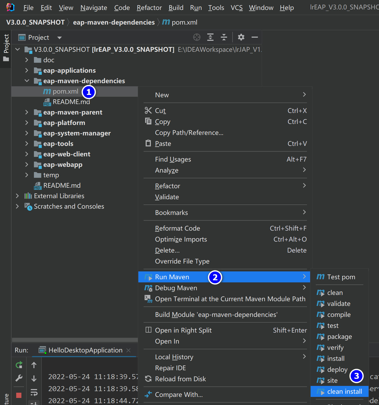Expand the eap-system-manager module
379x405 pixels.
[27, 133]
